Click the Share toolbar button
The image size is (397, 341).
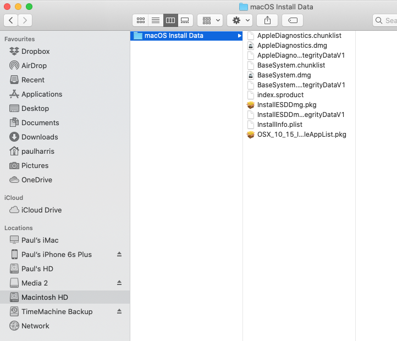267,20
